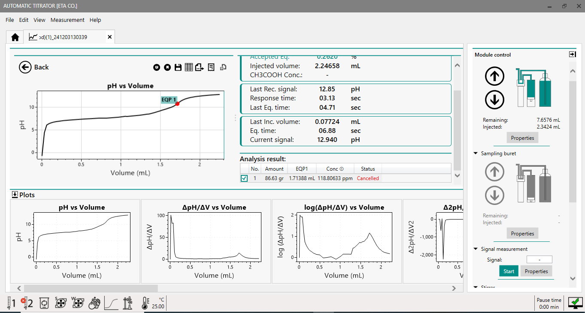Click the comment bubble circle icon

(157, 67)
